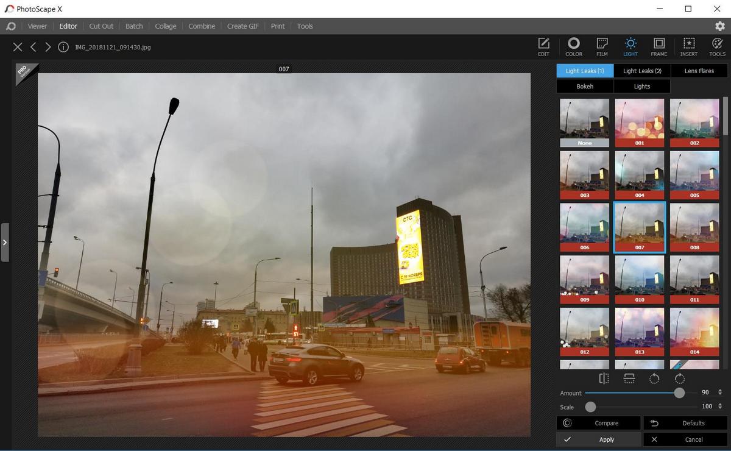Click the flip horizontal icon
This screenshot has width=731, height=451.
pyautogui.click(x=604, y=378)
